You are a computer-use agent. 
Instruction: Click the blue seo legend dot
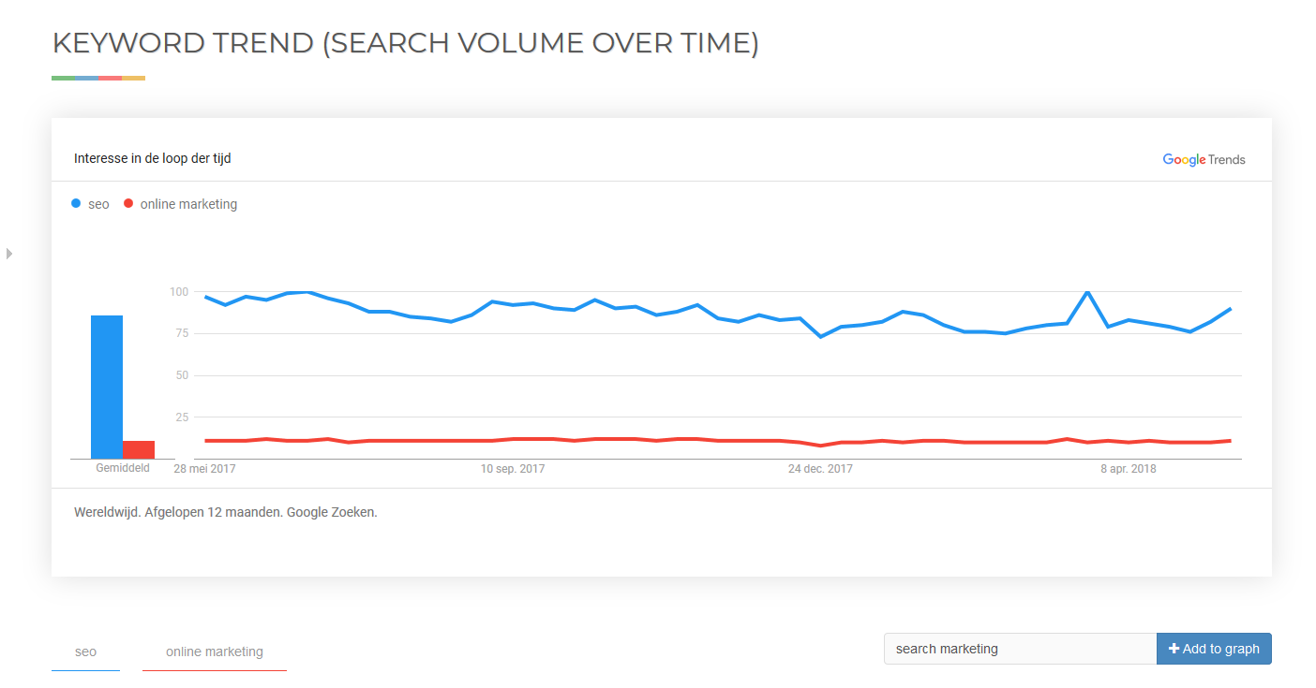click(x=76, y=203)
